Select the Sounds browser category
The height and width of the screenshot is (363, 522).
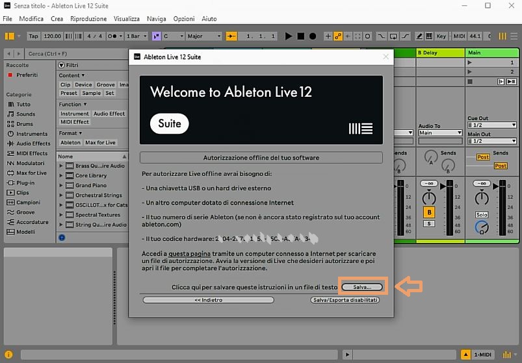tap(26, 114)
